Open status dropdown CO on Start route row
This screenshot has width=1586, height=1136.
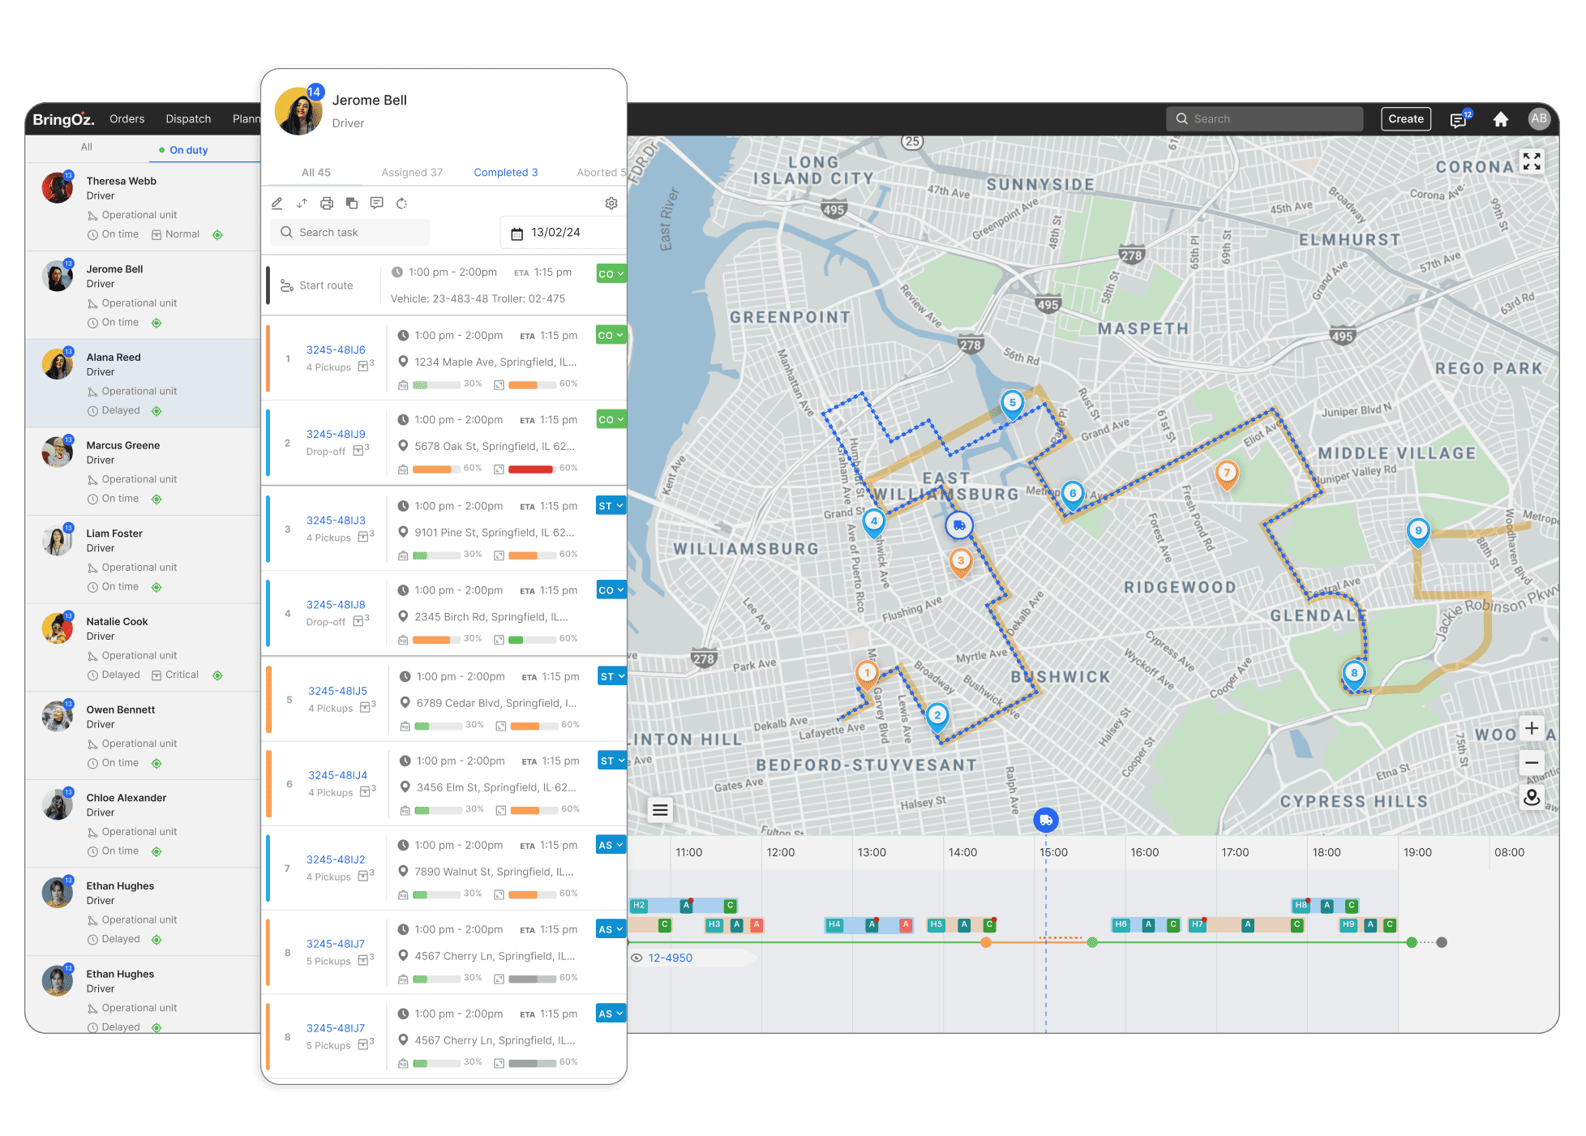point(611,274)
